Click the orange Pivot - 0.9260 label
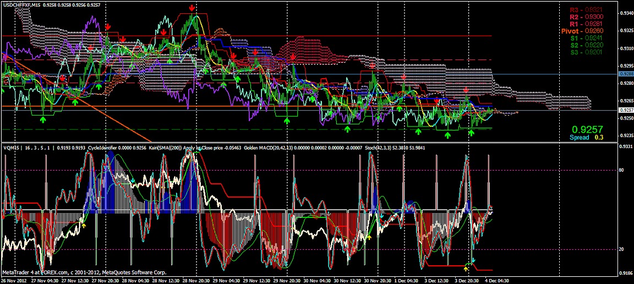 point(583,31)
